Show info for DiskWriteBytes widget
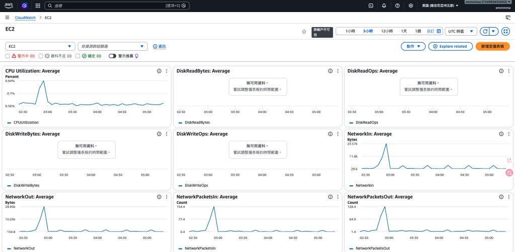This screenshot has height=252, width=515. click(159, 134)
